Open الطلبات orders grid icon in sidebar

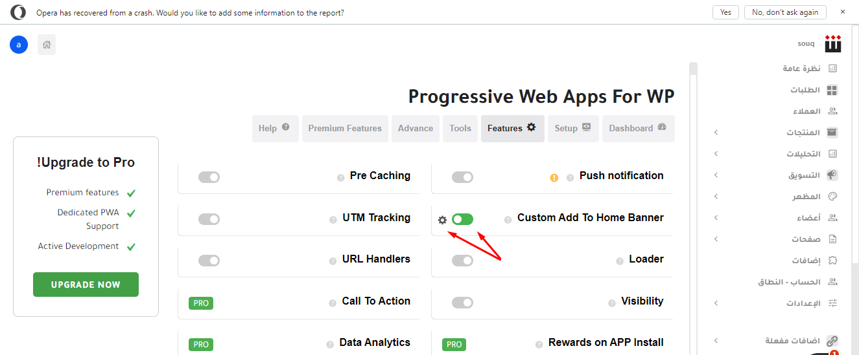click(x=832, y=90)
